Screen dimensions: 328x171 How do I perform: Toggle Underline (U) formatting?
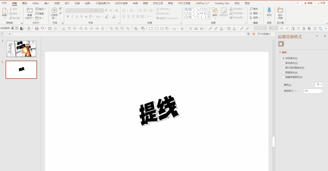77,16
